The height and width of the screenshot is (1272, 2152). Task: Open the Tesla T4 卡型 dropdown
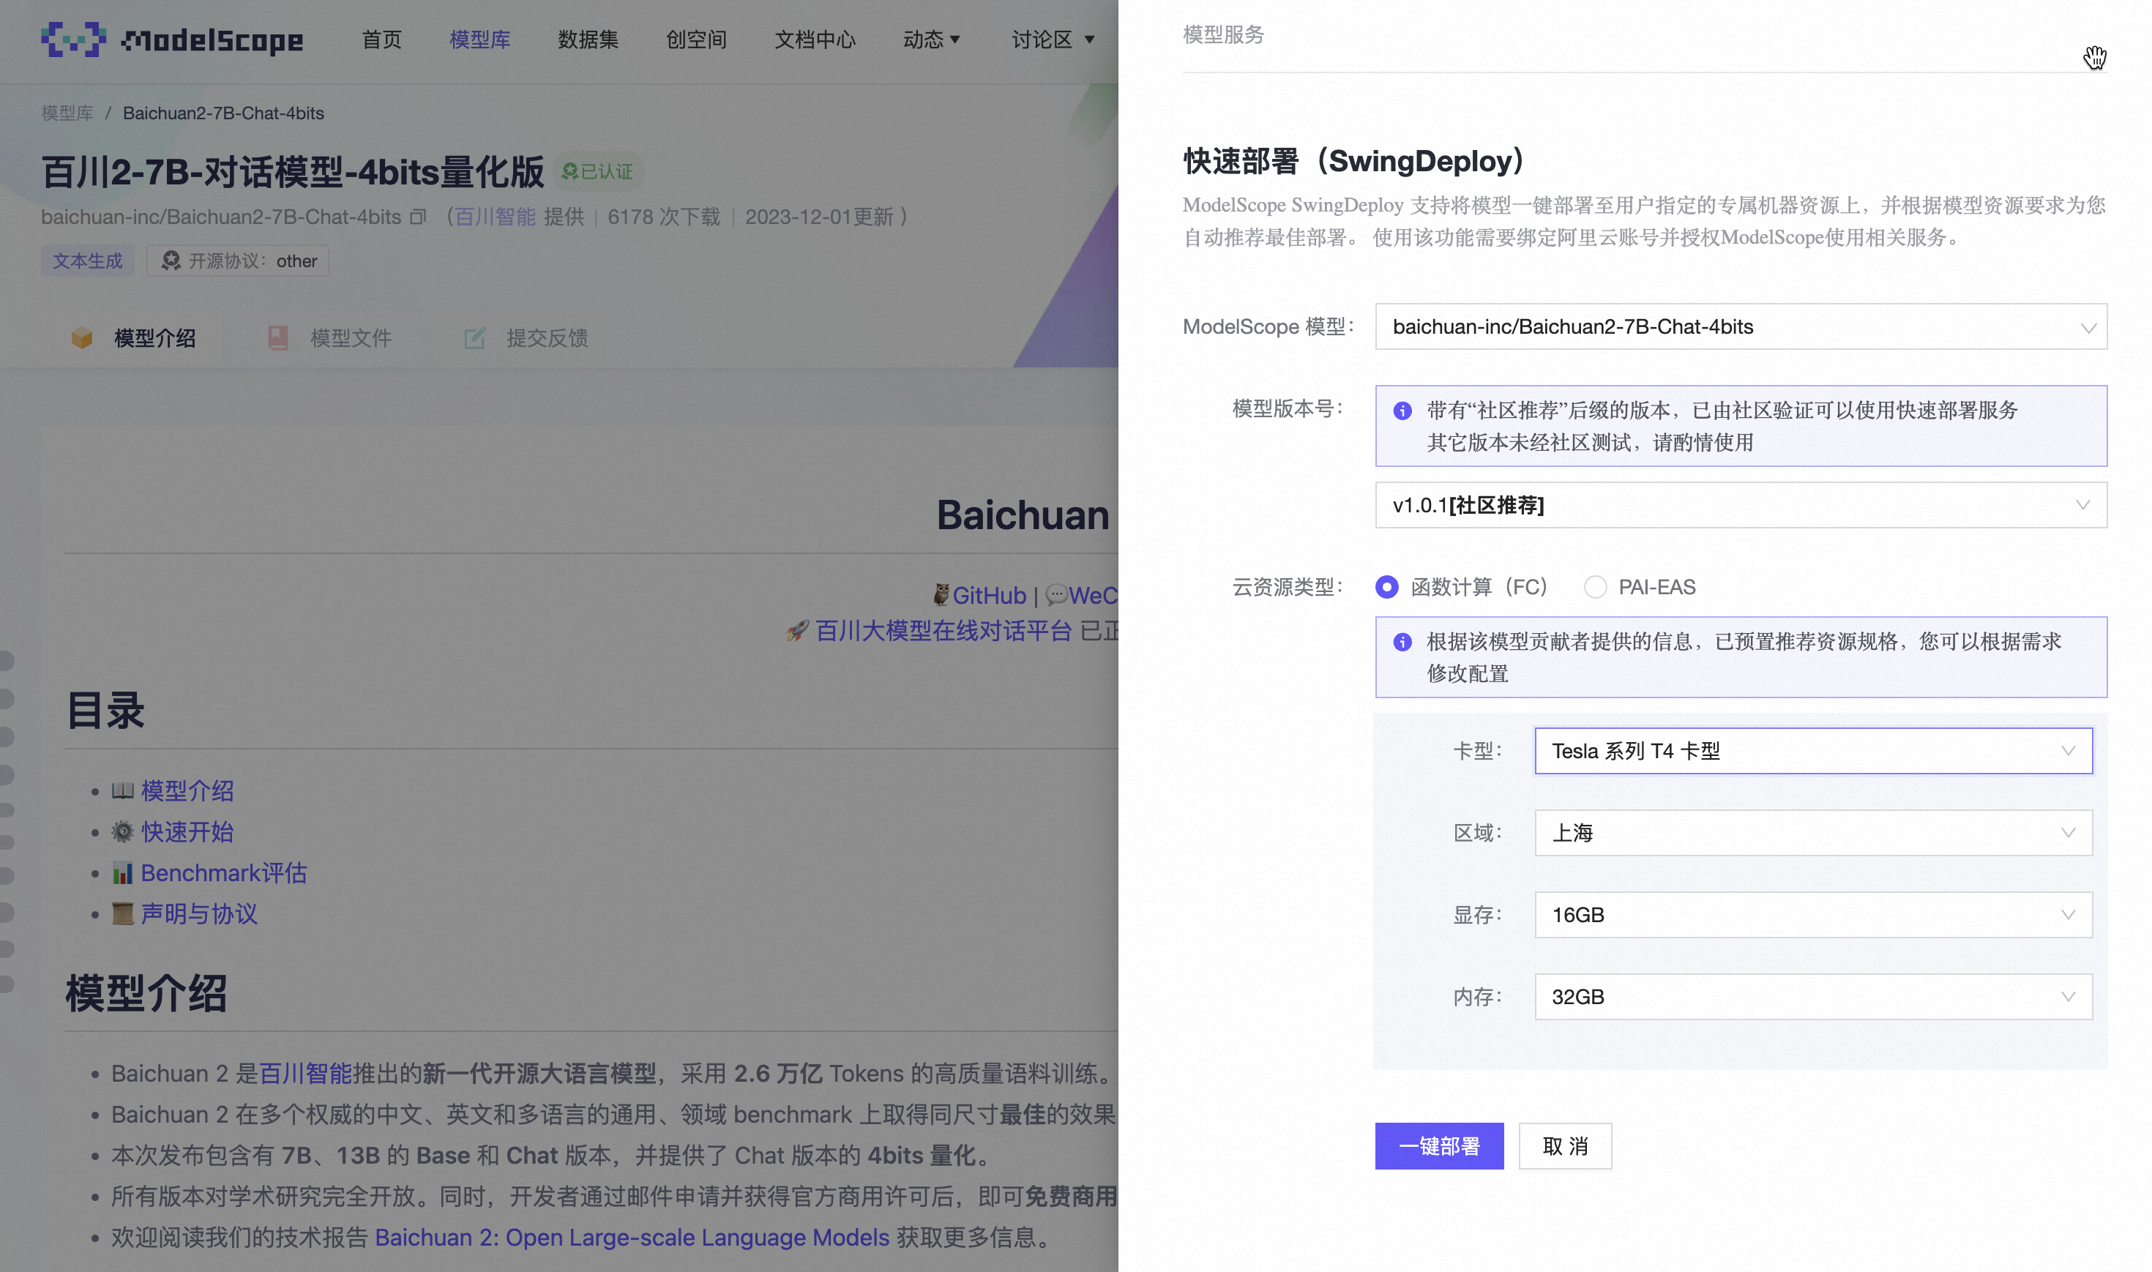click(x=1812, y=751)
